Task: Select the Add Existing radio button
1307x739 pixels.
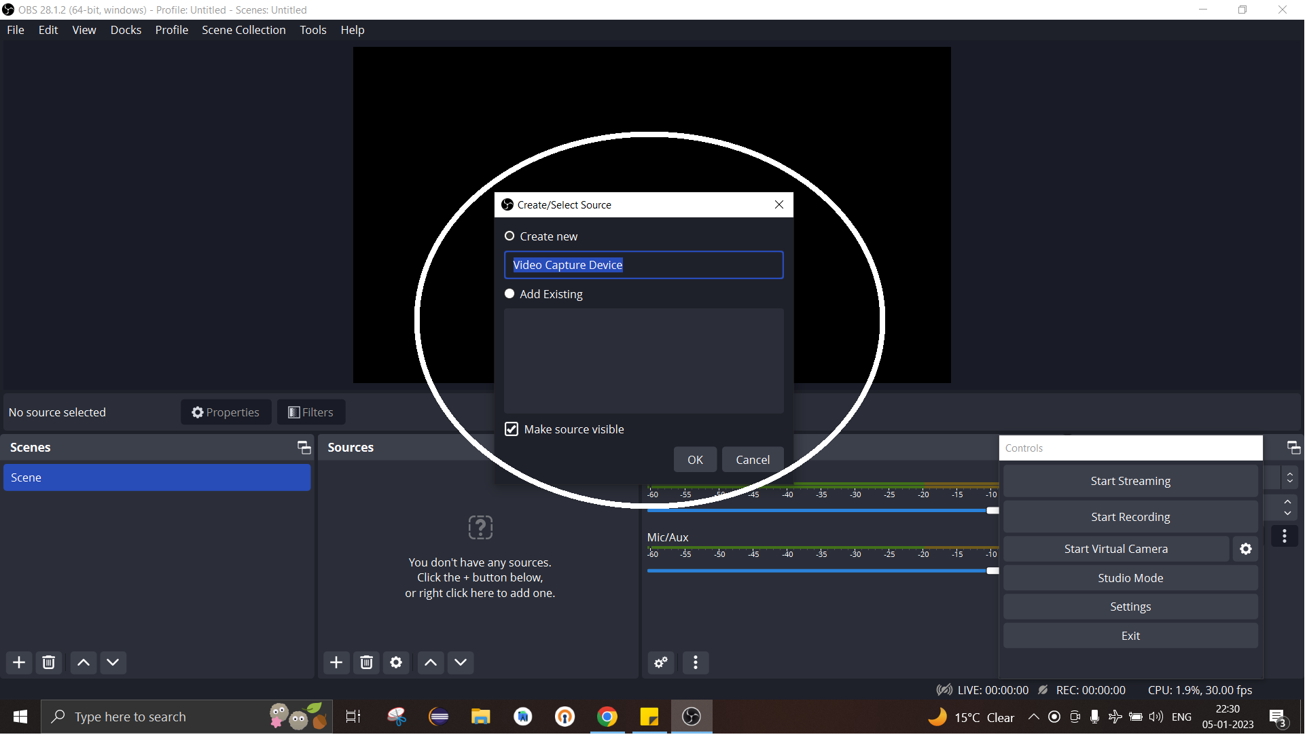Action: [510, 295]
